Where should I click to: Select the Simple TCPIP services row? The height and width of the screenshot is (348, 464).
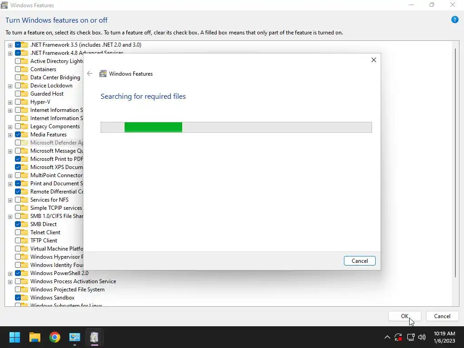[x=56, y=208]
